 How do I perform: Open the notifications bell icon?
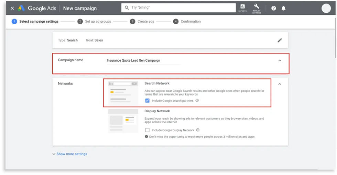(x=283, y=8)
